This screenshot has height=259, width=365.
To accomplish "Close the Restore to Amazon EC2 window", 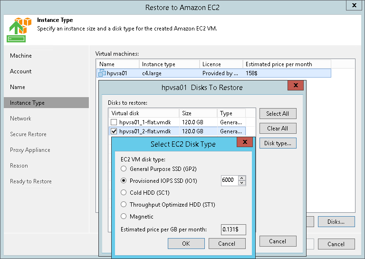I will point(354,5).
